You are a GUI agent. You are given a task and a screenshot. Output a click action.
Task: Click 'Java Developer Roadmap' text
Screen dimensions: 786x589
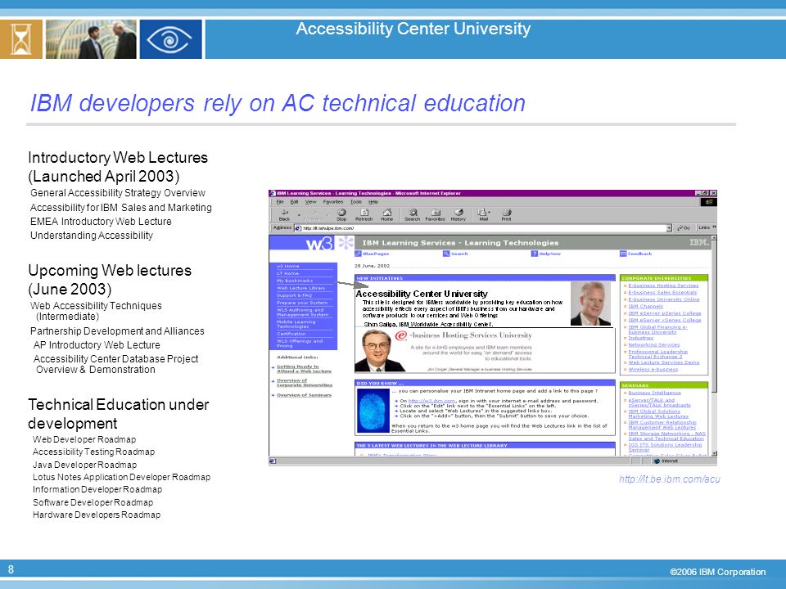click(x=84, y=465)
